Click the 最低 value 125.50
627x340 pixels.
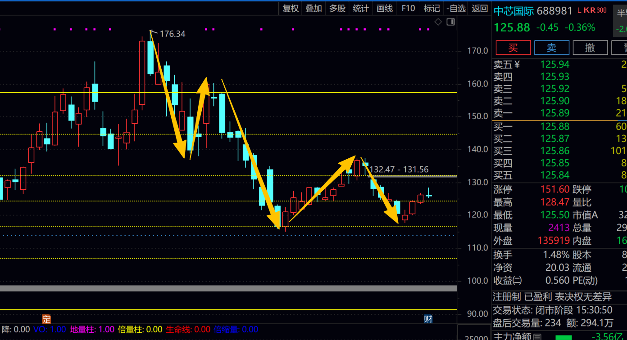pyautogui.click(x=555, y=215)
